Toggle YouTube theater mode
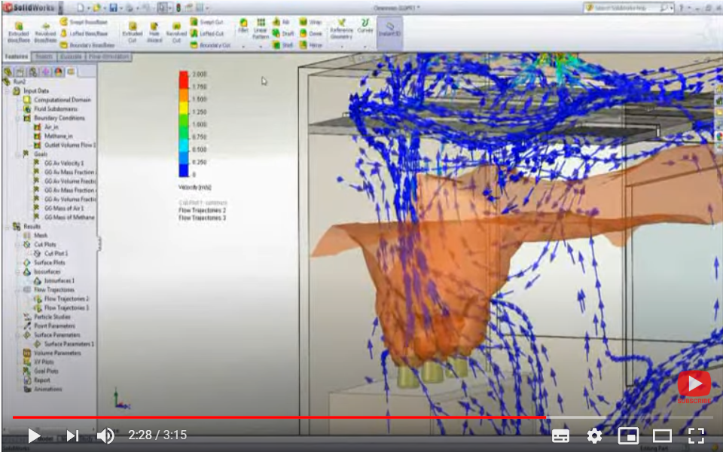This screenshot has width=723, height=452. click(662, 435)
